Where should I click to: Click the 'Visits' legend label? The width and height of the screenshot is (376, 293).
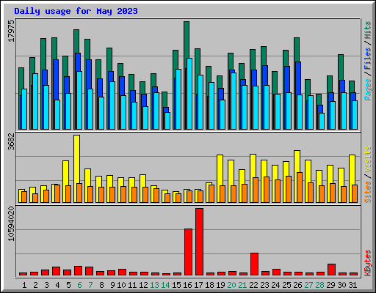(368, 160)
